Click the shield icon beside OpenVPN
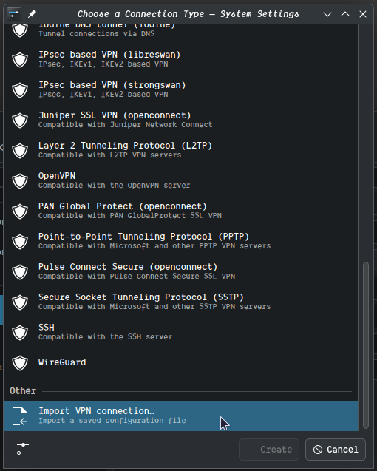Image resolution: width=377 pixels, height=471 pixels. point(20,181)
